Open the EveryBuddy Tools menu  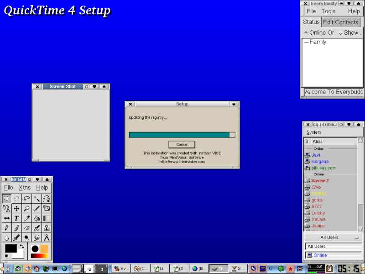click(328, 11)
